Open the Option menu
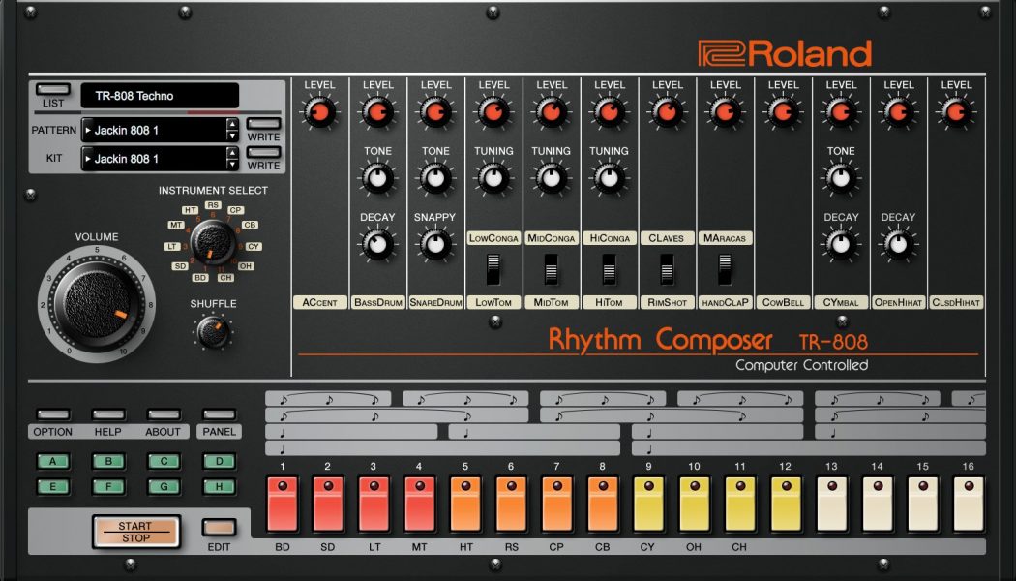Viewport: 1016px width, 581px height. pos(52,415)
